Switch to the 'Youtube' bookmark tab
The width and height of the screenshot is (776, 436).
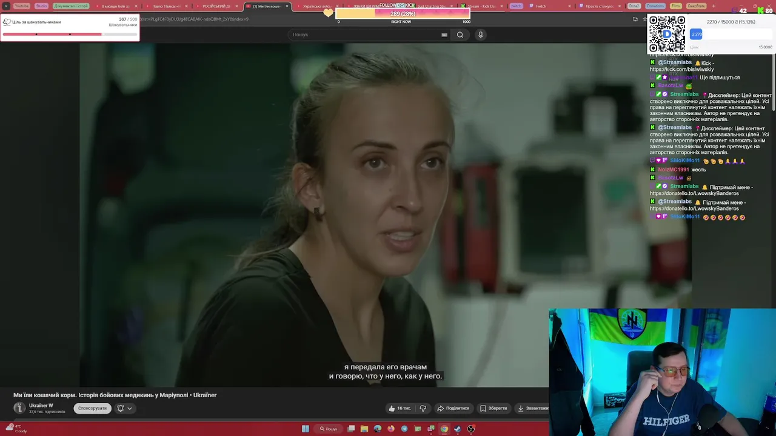21,6
